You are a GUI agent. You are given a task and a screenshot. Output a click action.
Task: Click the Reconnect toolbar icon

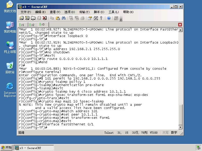tap(39, 18)
